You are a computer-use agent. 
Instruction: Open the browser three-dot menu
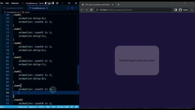click(x=192, y=10)
